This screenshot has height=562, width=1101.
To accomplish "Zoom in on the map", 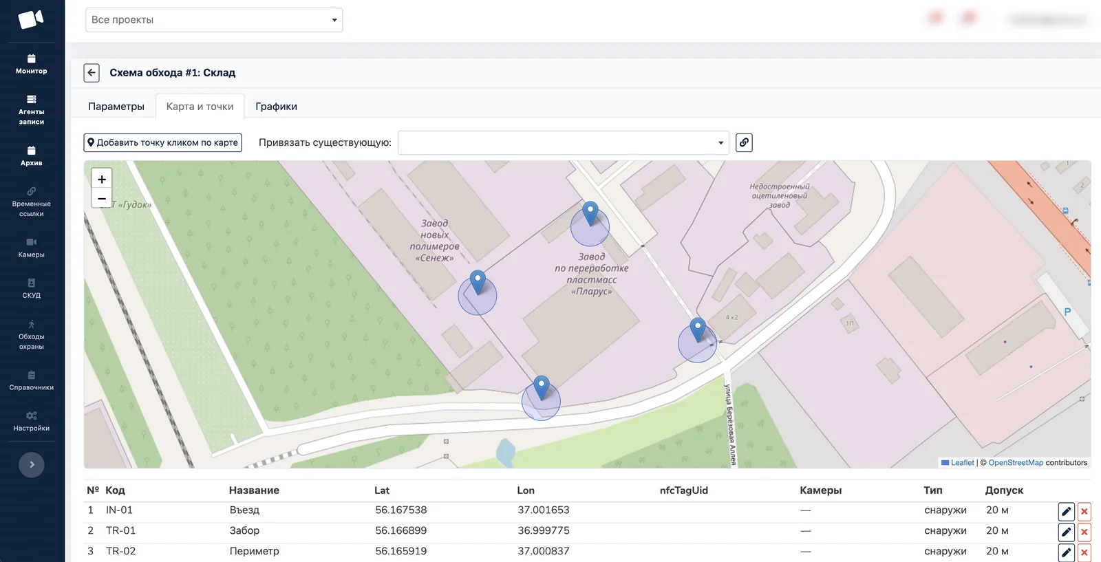I will (102, 179).
